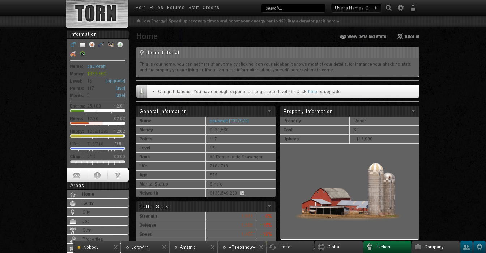The height and width of the screenshot is (253, 486).
Task: Click the Energy progress bar
Action: [x=97, y=111]
